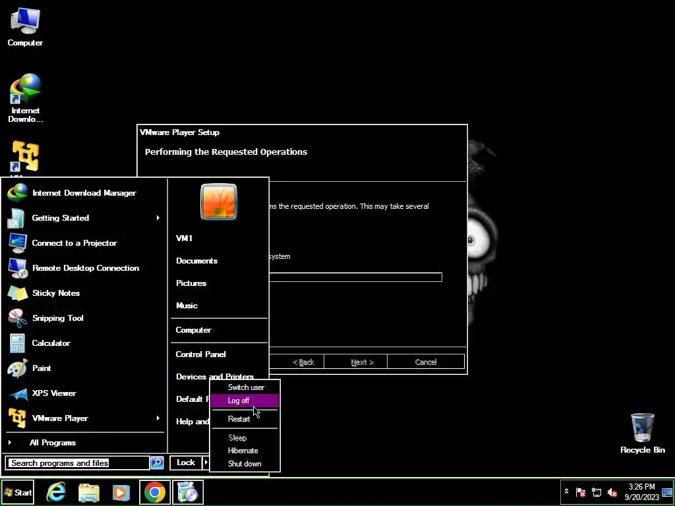Launch Internet Download Manager from Start menu
This screenshot has height=506, width=675.
click(85, 193)
